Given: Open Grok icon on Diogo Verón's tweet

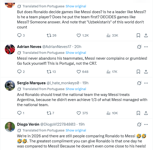Looking at the screenshot, I should click(139, 124).
